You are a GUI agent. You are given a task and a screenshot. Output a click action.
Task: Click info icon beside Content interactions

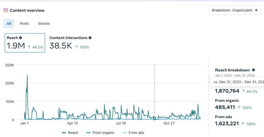tap(90, 38)
